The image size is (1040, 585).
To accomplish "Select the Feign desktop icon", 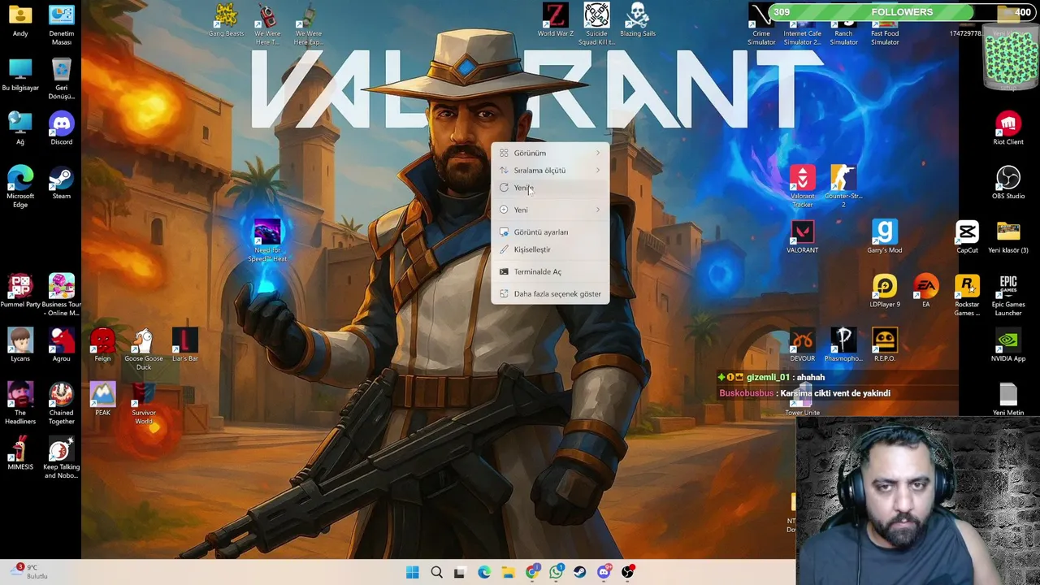I will coord(102,345).
